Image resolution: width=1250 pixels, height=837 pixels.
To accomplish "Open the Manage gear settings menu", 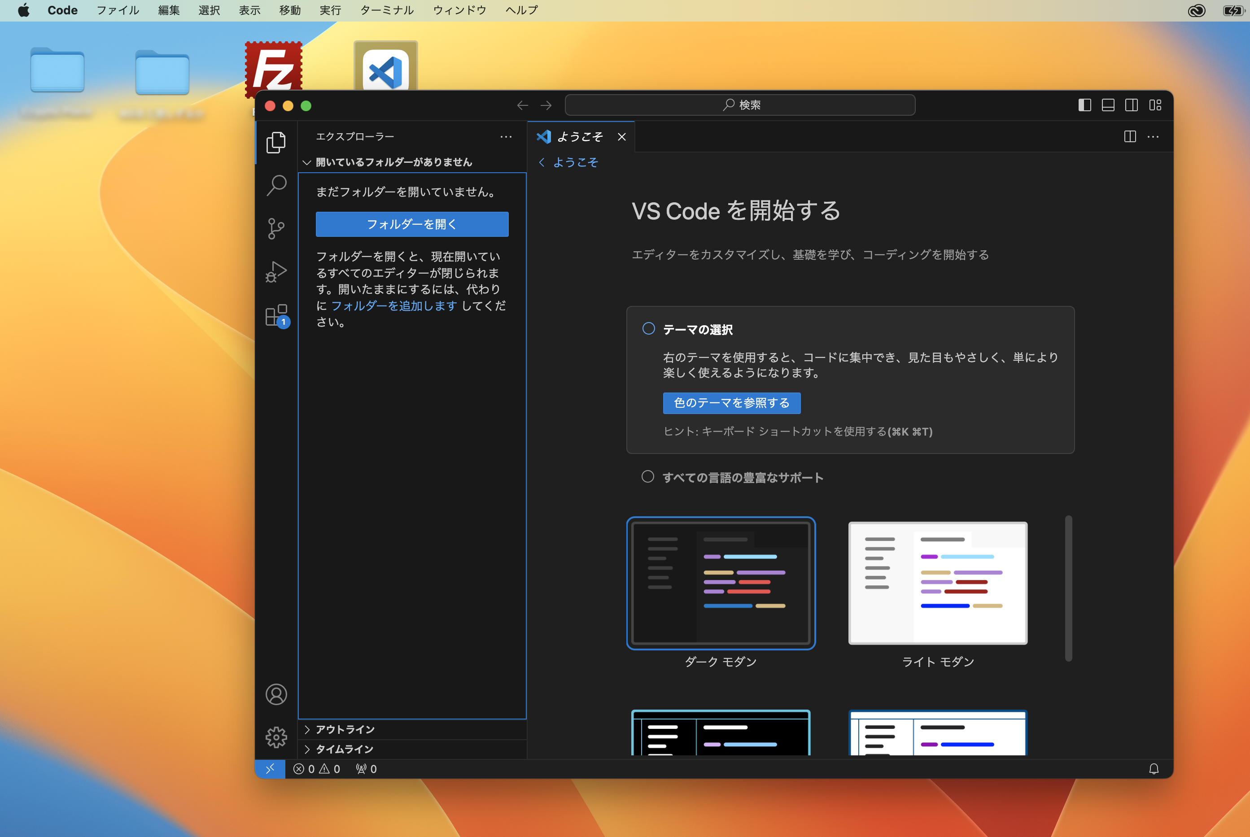I will 276,737.
